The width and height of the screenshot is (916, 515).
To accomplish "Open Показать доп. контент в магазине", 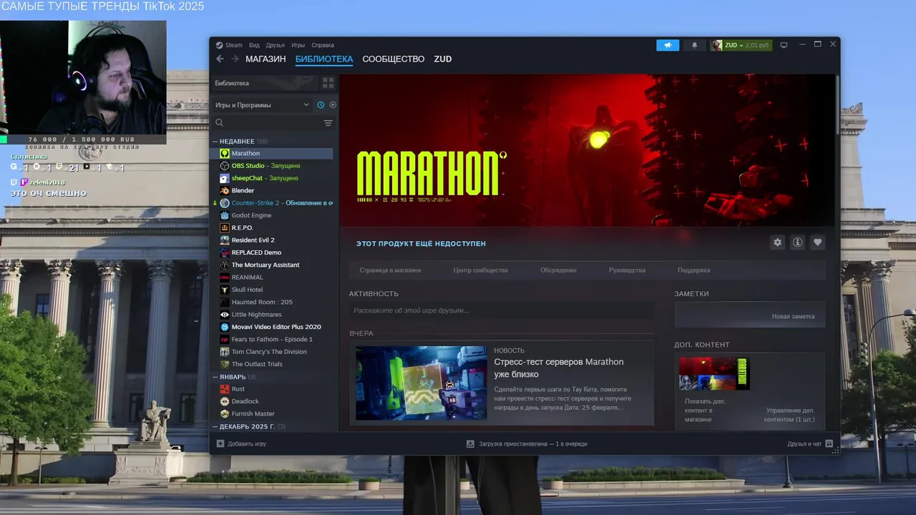I will pos(705,411).
